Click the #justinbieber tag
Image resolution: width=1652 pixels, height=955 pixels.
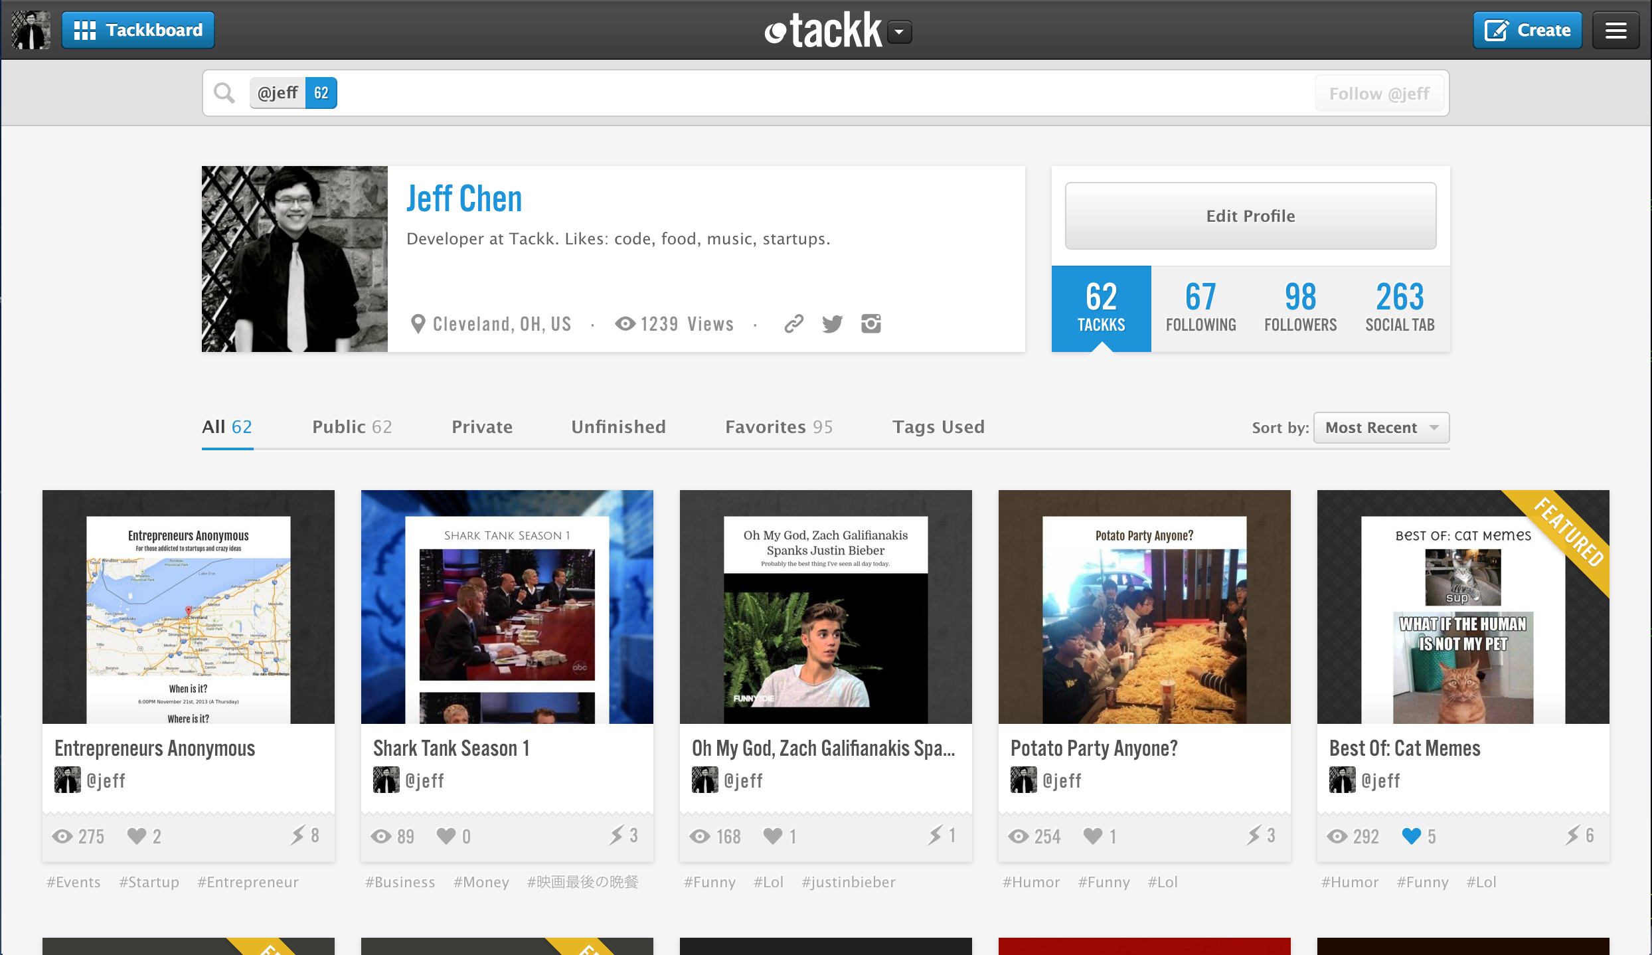[x=849, y=882]
